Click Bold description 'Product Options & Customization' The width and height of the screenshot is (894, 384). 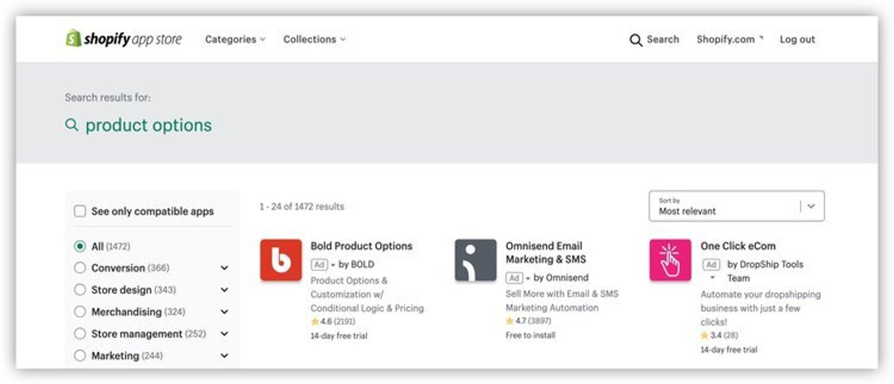pos(367,294)
